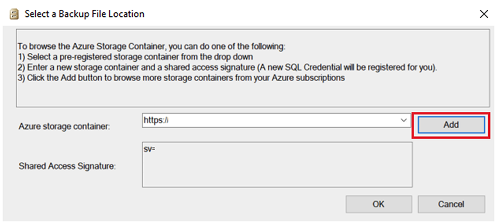The image size is (497, 224).
Task: Click instruction line 2 about new SQL Credential
Action: pos(227,68)
